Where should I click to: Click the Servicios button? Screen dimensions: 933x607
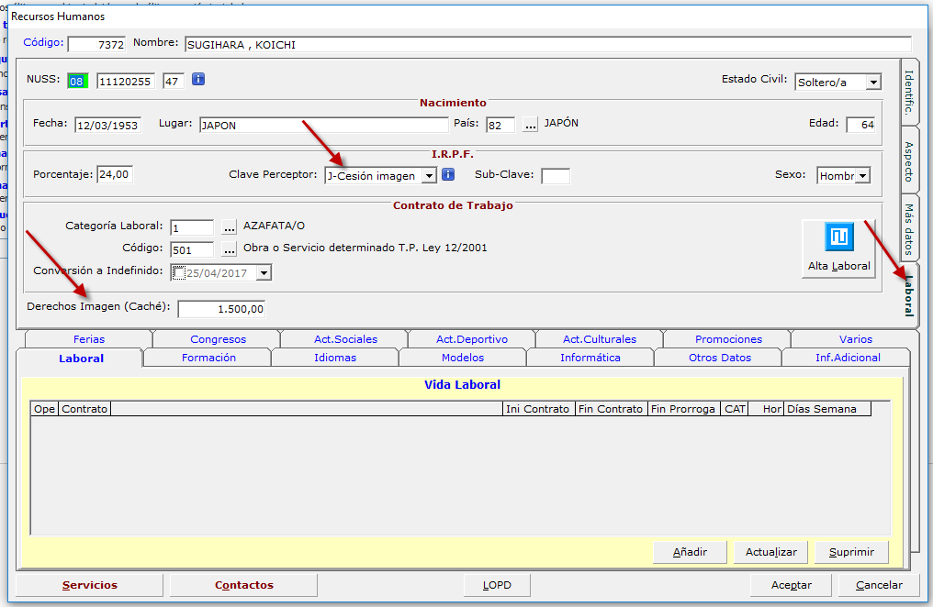pyautogui.click(x=89, y=585)
